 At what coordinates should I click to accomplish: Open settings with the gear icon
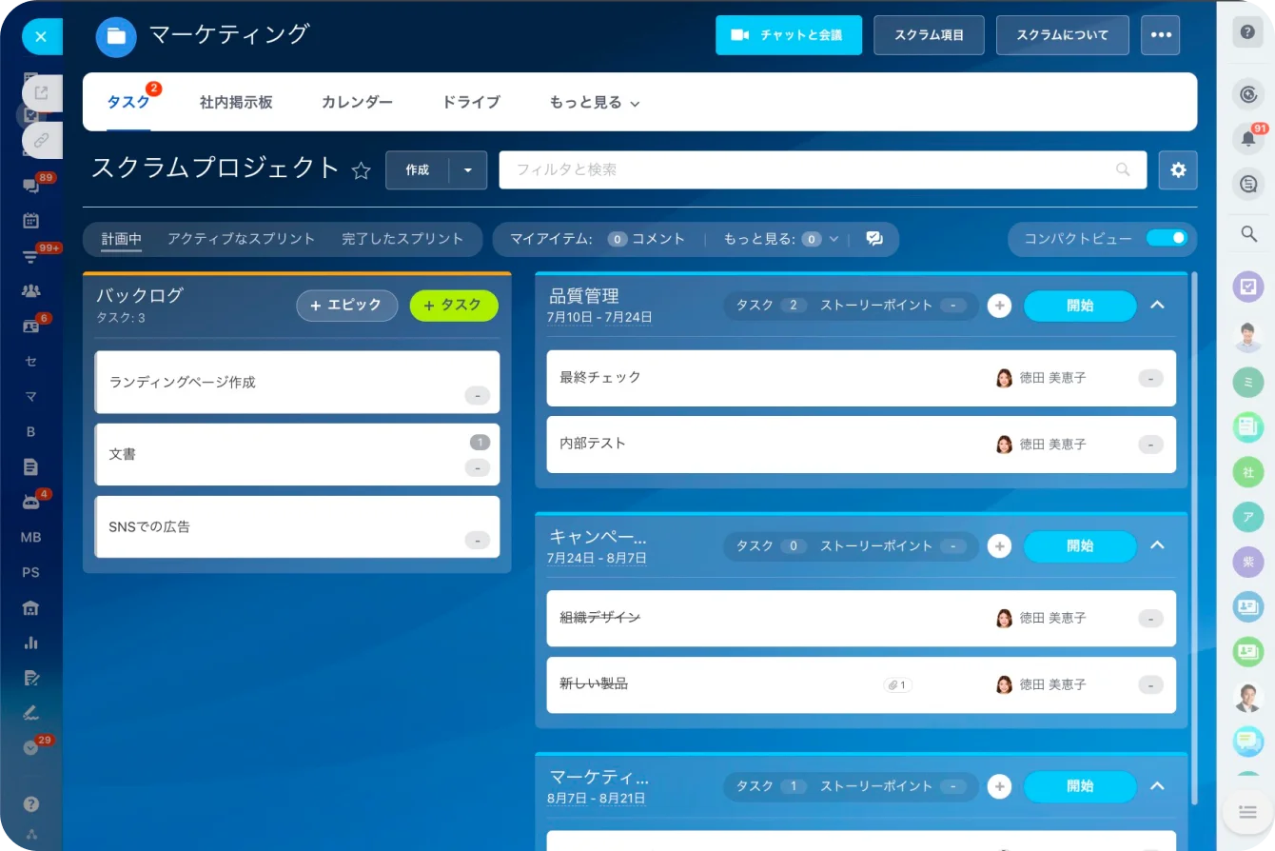[x=1178, y=170]
